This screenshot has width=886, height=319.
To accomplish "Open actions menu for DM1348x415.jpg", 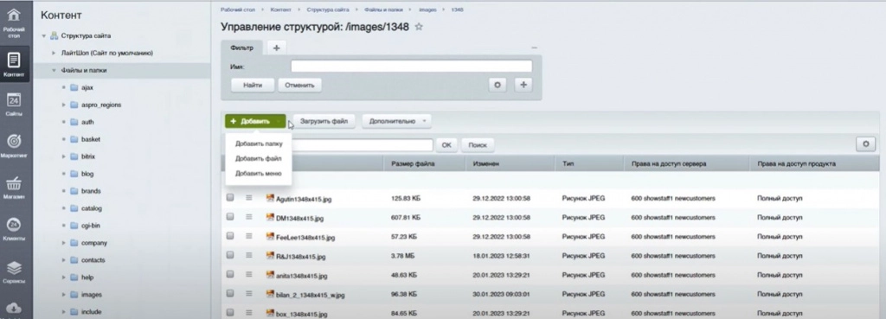I will click(x=248, y=217).
